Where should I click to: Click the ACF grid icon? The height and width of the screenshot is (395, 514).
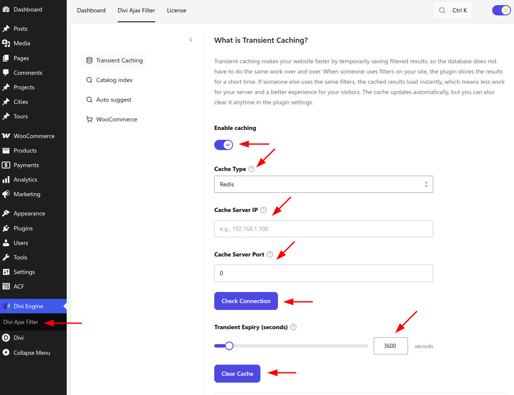coord(6,286)
